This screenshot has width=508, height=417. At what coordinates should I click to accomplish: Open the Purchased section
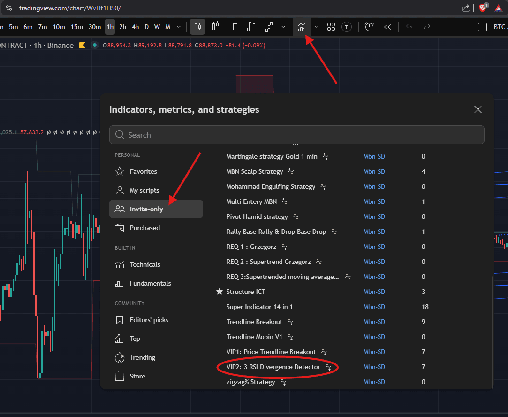[156, 228]
